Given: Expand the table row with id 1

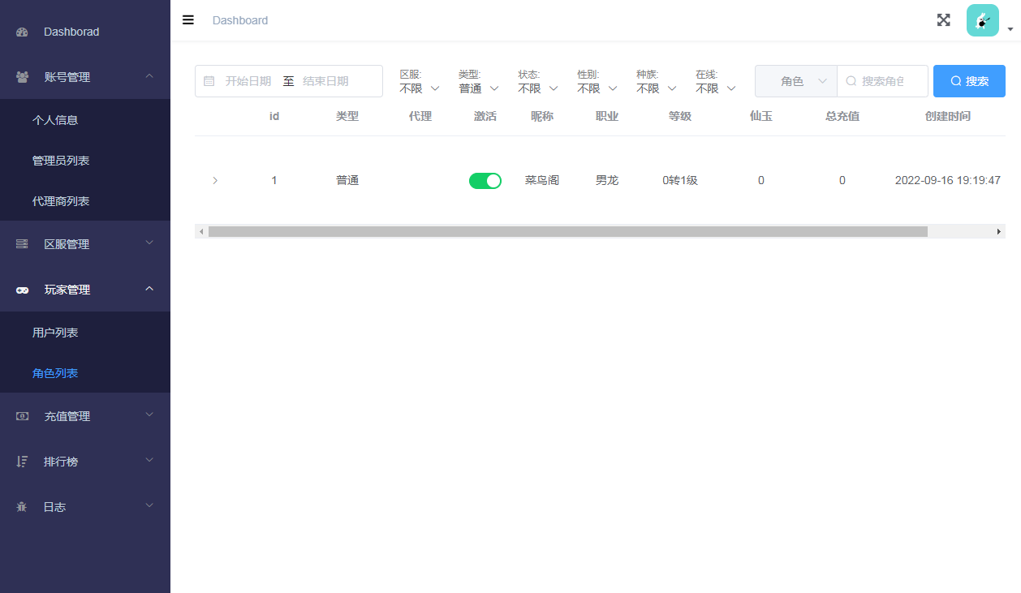Looking at the screenshot, I should (x=215, y=181).
